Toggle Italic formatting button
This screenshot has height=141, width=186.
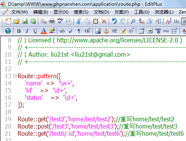click(x=27, y=31)
